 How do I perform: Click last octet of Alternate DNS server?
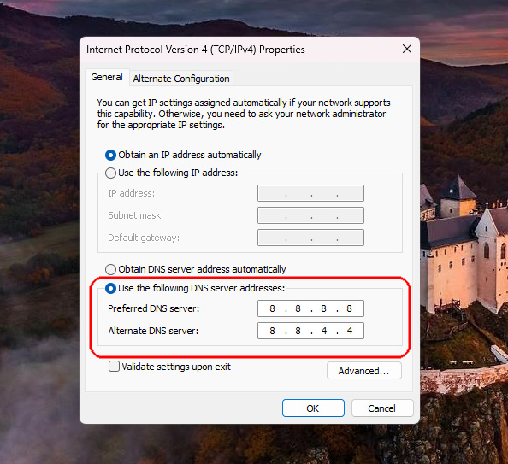pyautogui.click(x=350, y=331)
